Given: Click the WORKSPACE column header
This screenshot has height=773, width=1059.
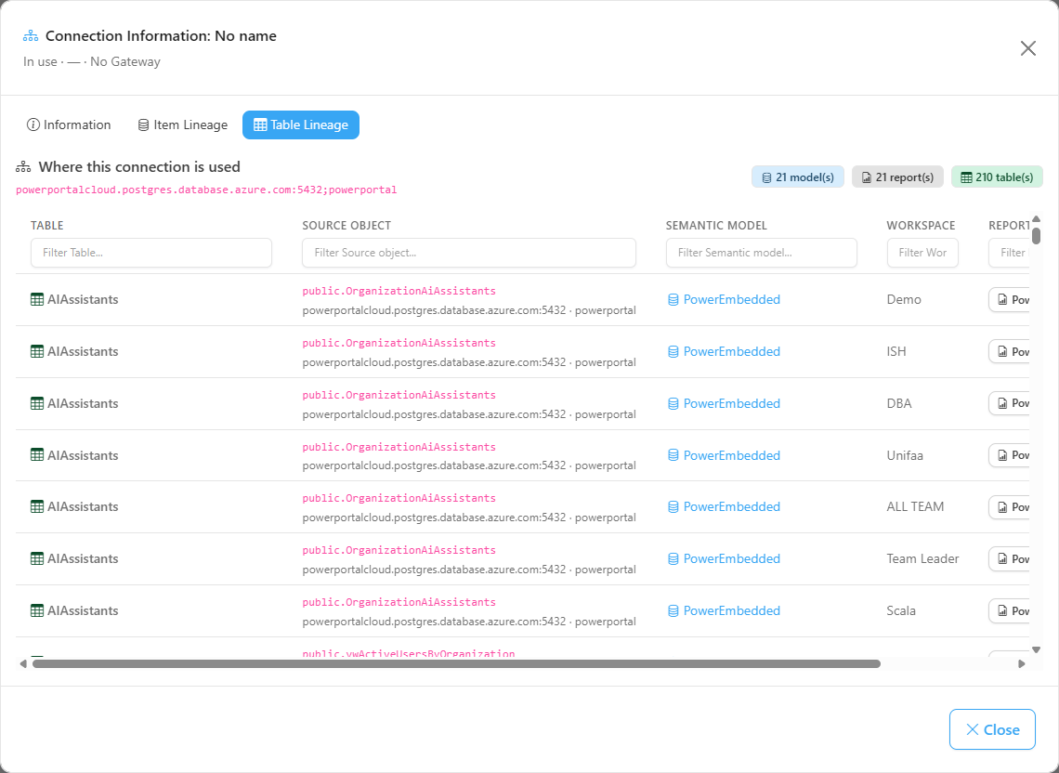Looking at the screenshot, I should point(921,226).
